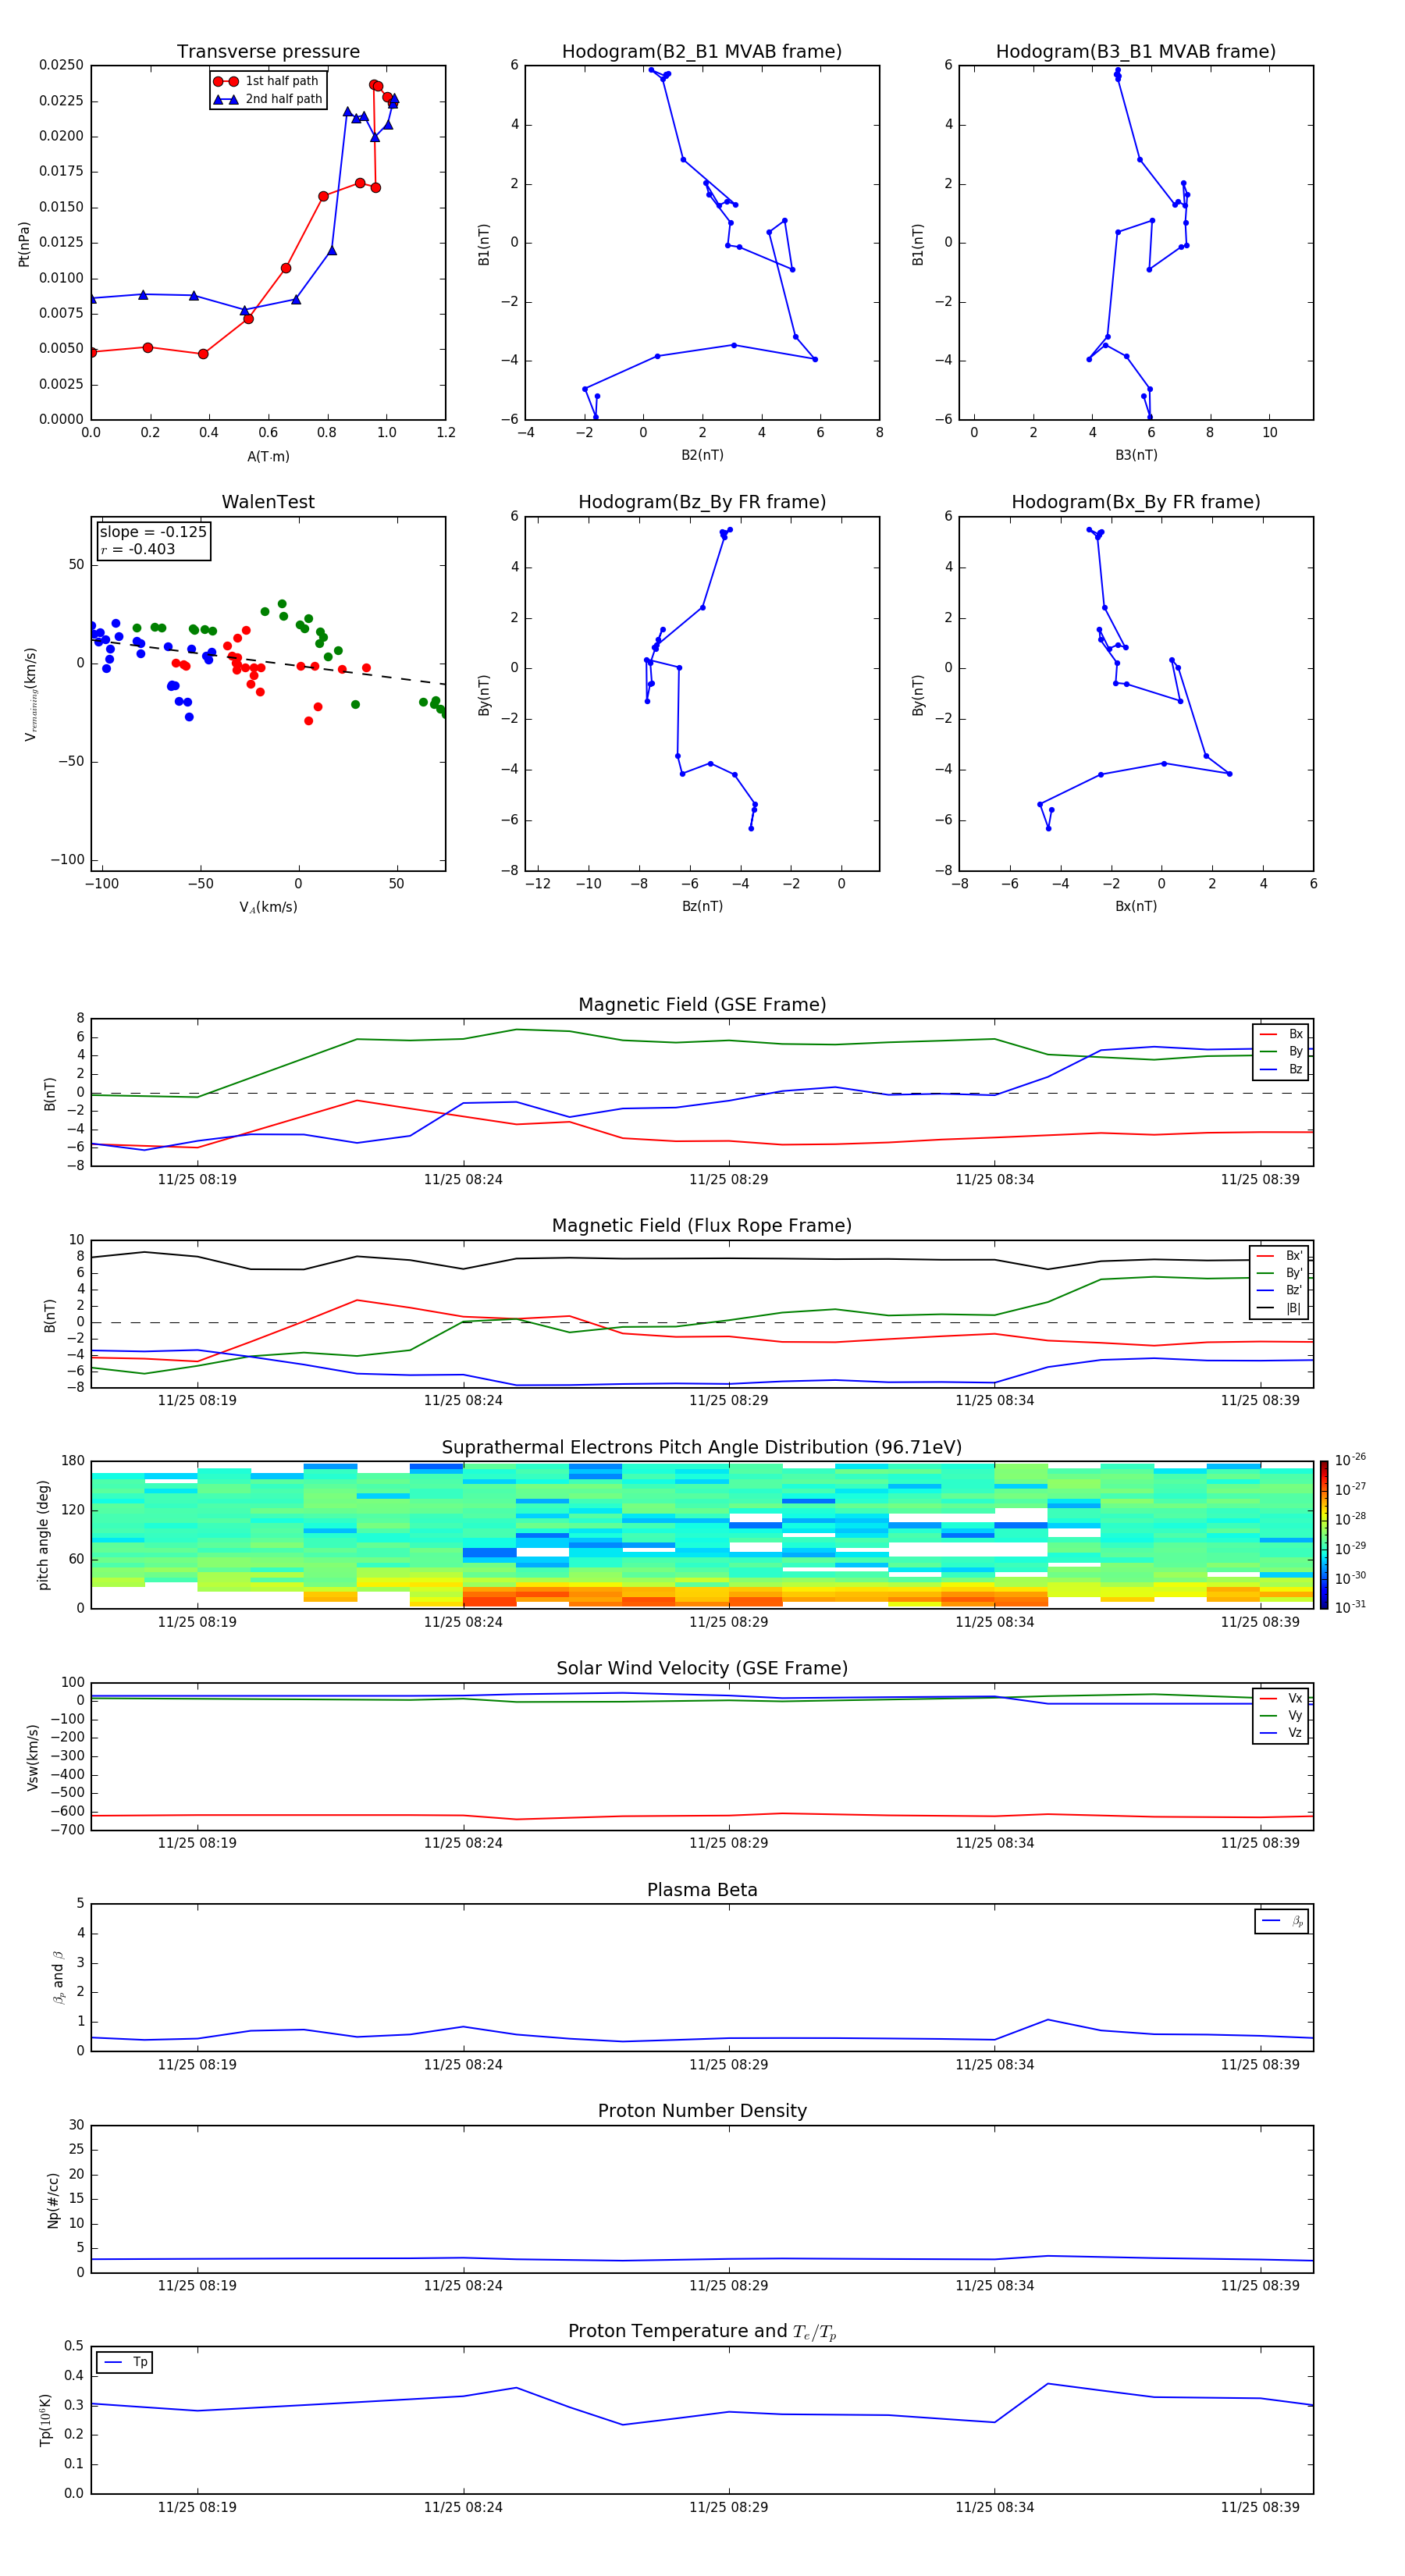Click the 'B3(nT)' x-axis label
This screenshot has width=1405, height=2576.
click(1136, 455)
